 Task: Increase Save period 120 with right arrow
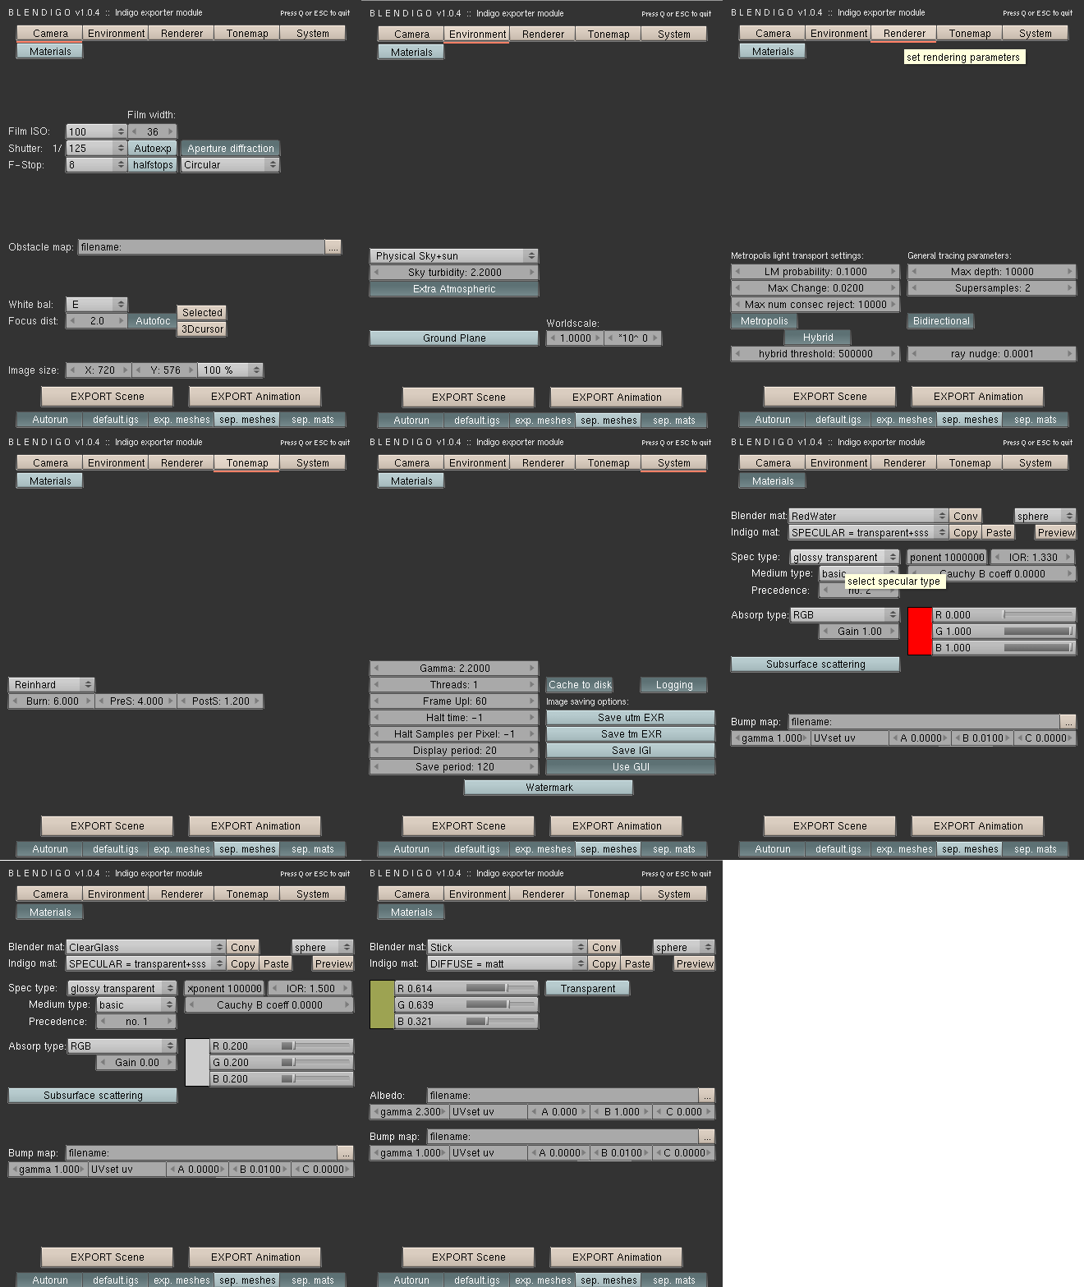coord(532,767)
